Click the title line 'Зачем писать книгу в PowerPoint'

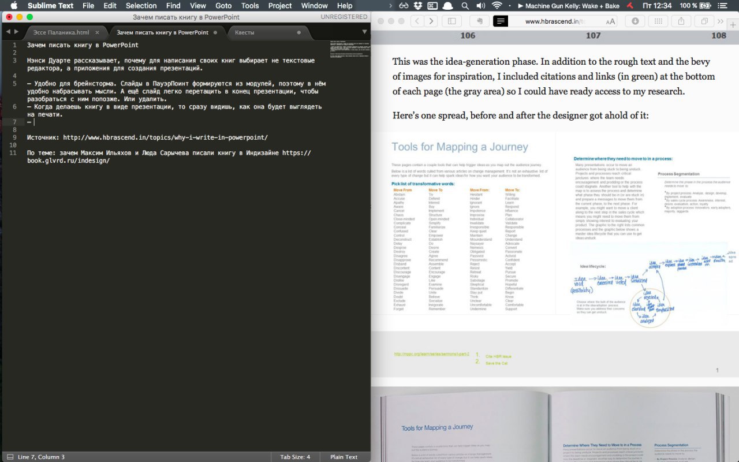tap(83, 45)
